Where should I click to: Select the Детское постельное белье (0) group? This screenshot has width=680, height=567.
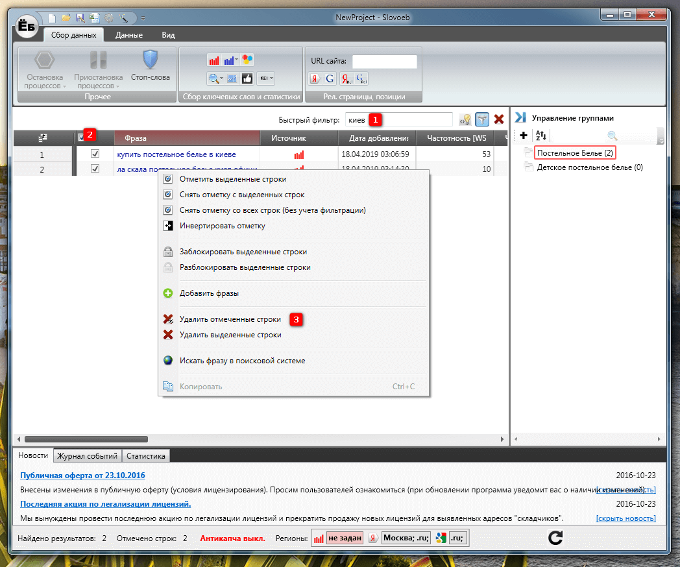click(x=589, y=167)
